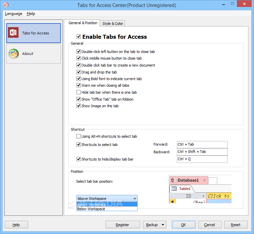Disable Drag and drop the tab
The height and width of the screenshot is (234, 254).
pos(79,72)
